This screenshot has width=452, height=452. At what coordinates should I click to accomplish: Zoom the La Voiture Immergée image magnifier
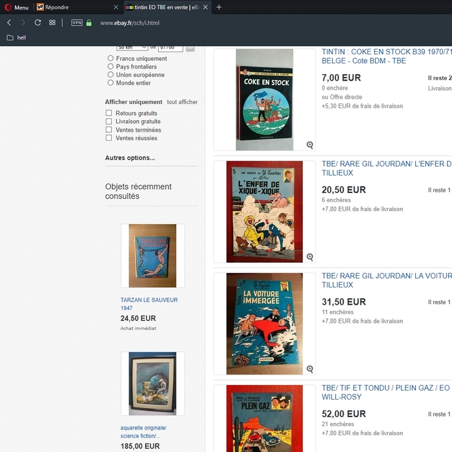[x=309, y=369]
